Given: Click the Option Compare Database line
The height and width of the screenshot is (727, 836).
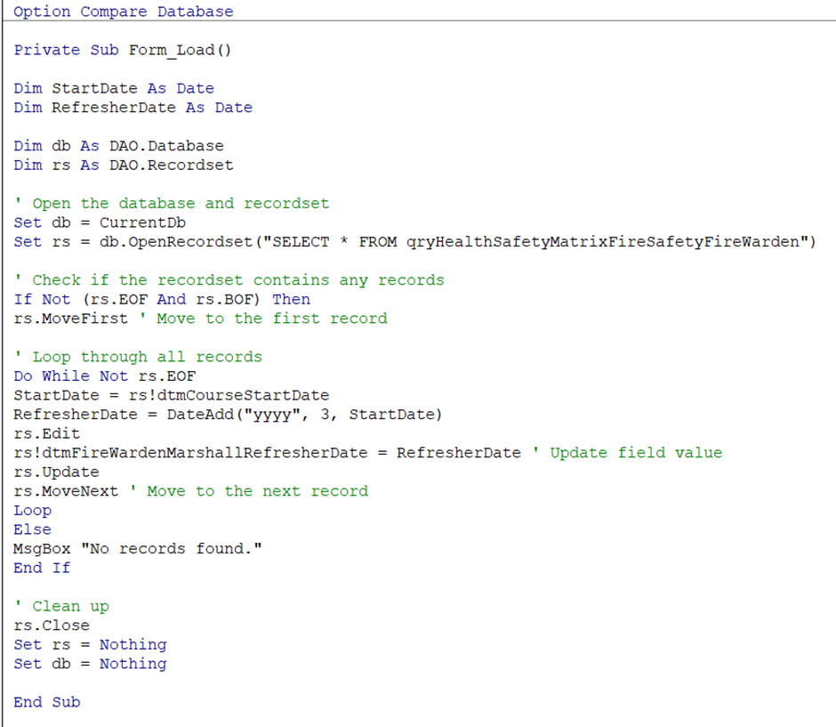Looking at the screenshot, I should click(124, 12).
